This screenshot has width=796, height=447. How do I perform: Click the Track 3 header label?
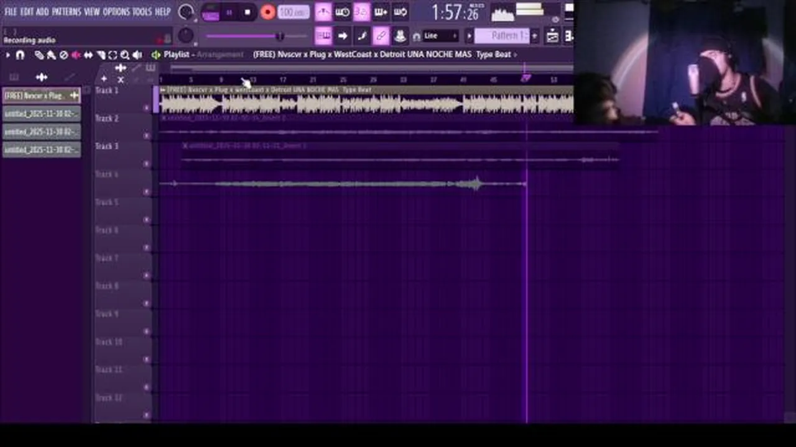point(107,147)
